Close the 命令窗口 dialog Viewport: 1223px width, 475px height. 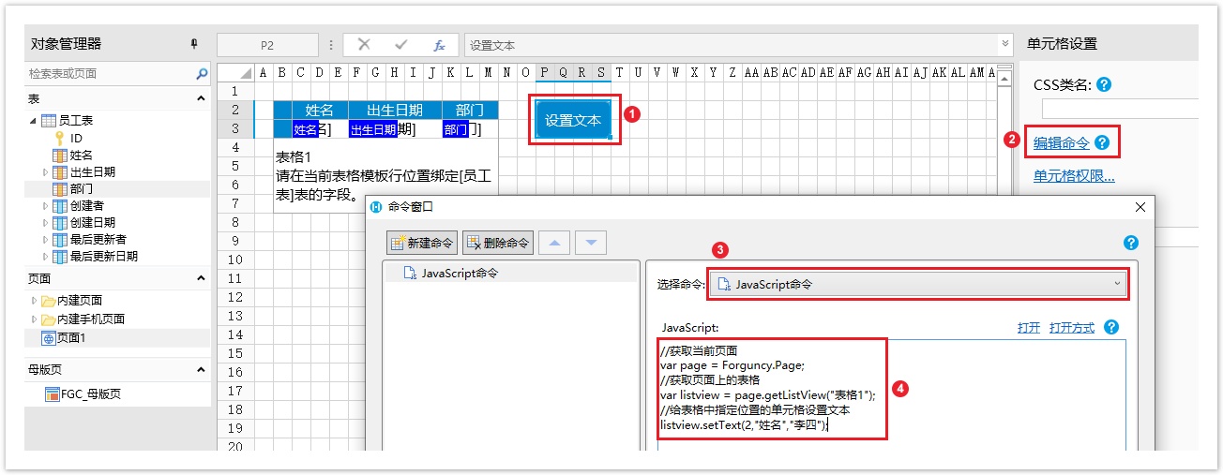point(1140,206)
